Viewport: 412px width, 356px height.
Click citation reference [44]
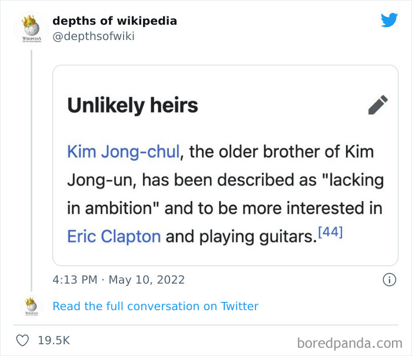[x=330, y=233]
